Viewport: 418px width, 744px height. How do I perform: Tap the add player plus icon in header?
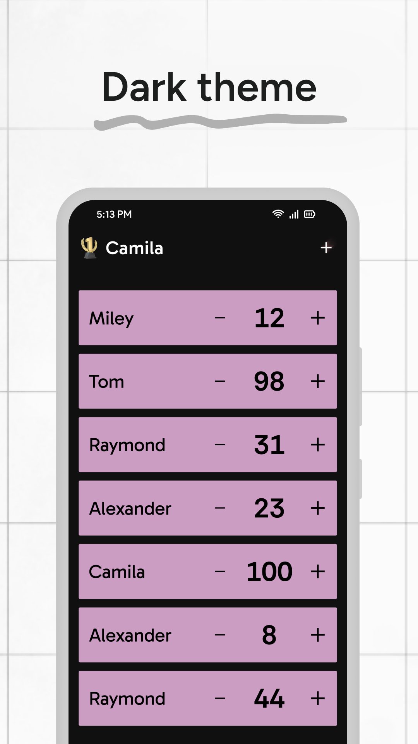[x=326, y=248]
